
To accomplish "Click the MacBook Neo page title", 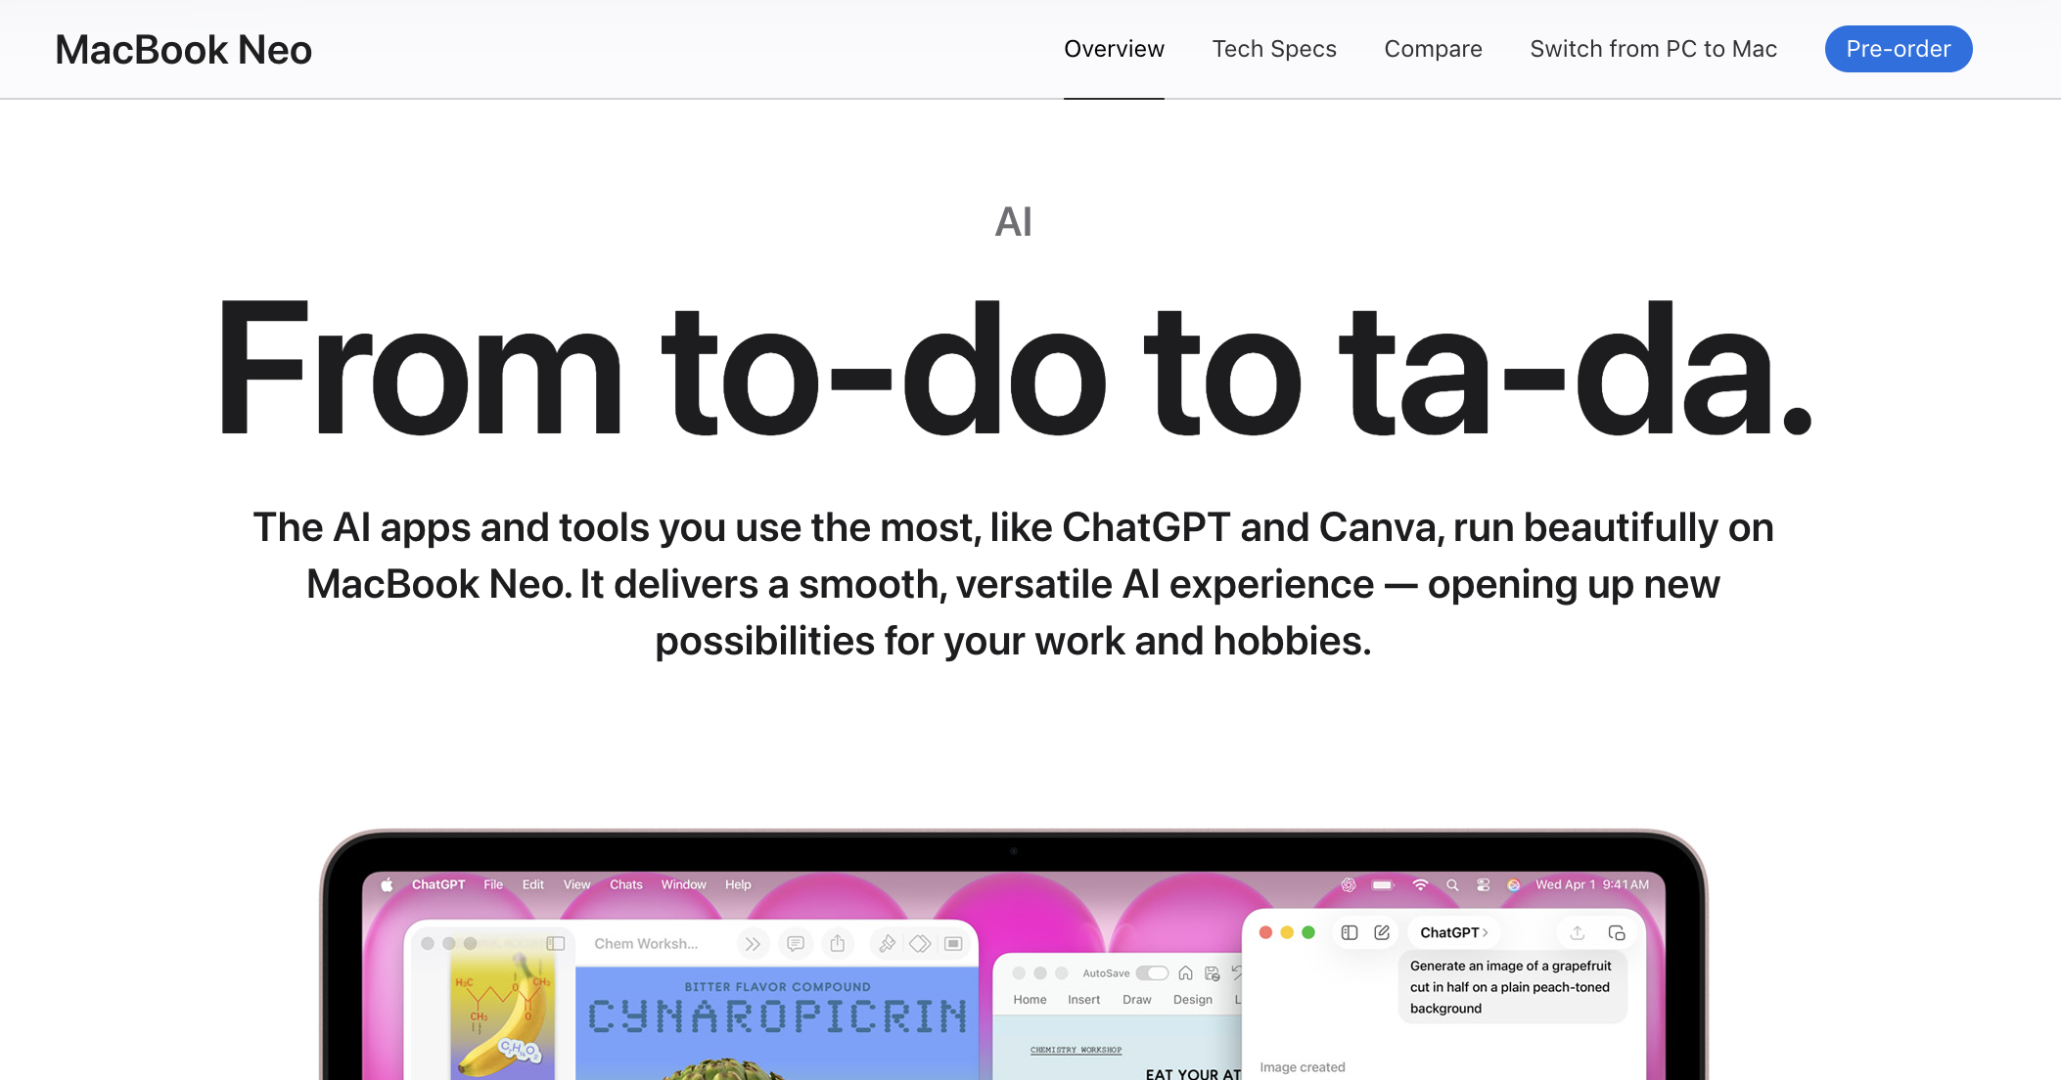I will (x=184, y=50).
